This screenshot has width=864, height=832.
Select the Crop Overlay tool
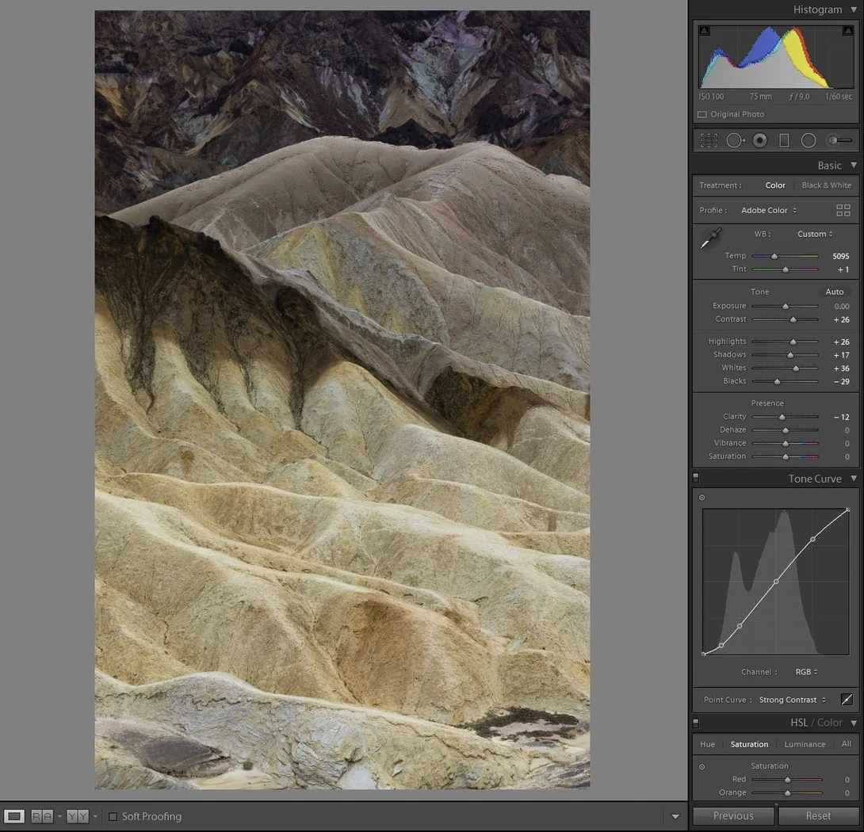(x=709, y=140)
